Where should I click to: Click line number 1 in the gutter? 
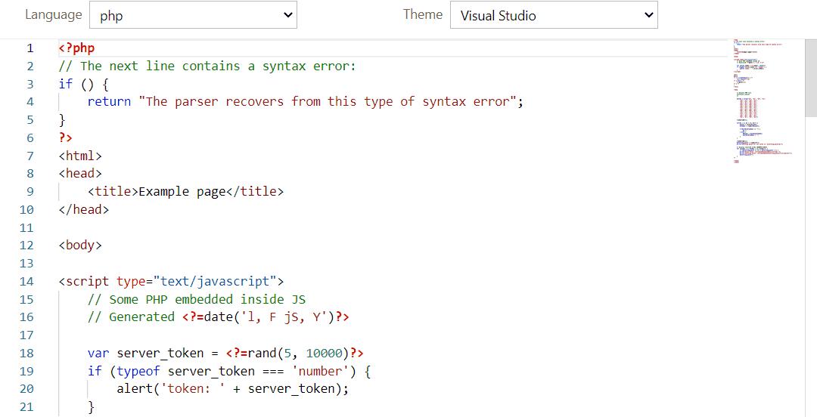30,48
